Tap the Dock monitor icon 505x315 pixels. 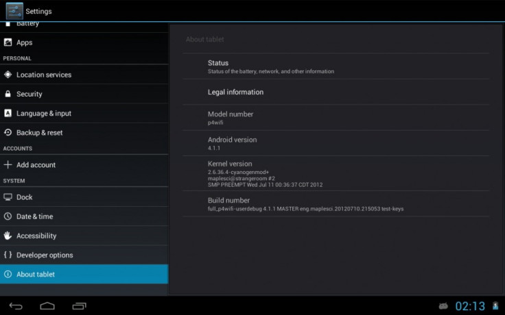pyautogui.click(x=8, y=197)
